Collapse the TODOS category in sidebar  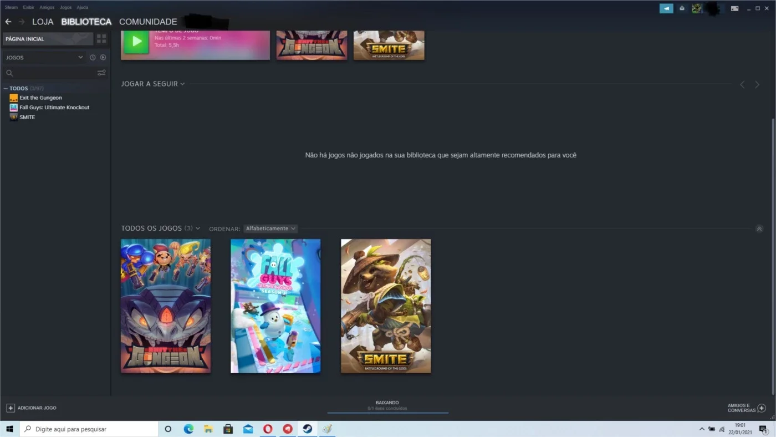6,89
